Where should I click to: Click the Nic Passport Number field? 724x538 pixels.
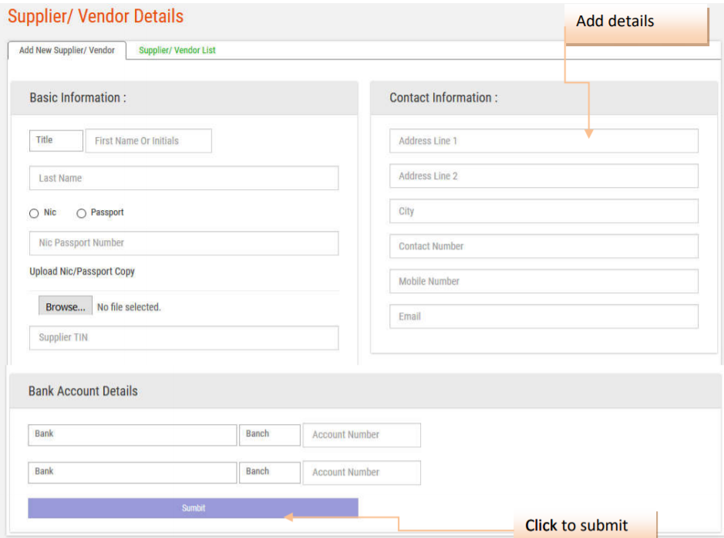click(x=184, y=243)
